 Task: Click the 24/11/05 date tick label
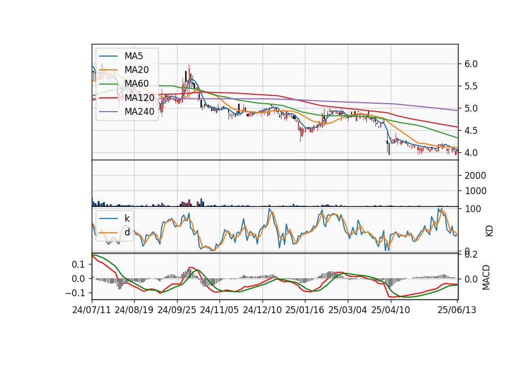220,310
